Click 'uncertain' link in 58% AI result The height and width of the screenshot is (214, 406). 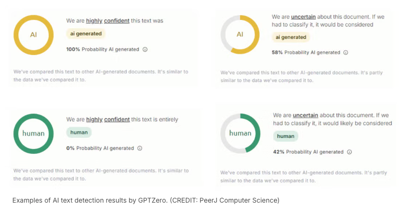coord(303,17)
